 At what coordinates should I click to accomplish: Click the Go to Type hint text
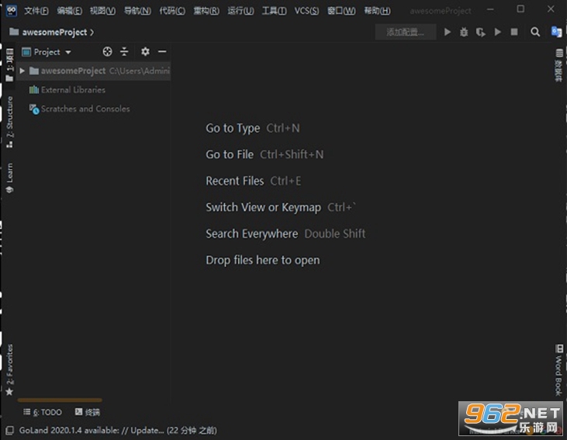pyautogui.click(x=233, y=128)
